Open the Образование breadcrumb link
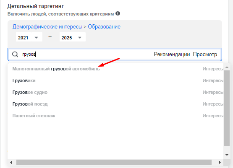 [104, 27]
